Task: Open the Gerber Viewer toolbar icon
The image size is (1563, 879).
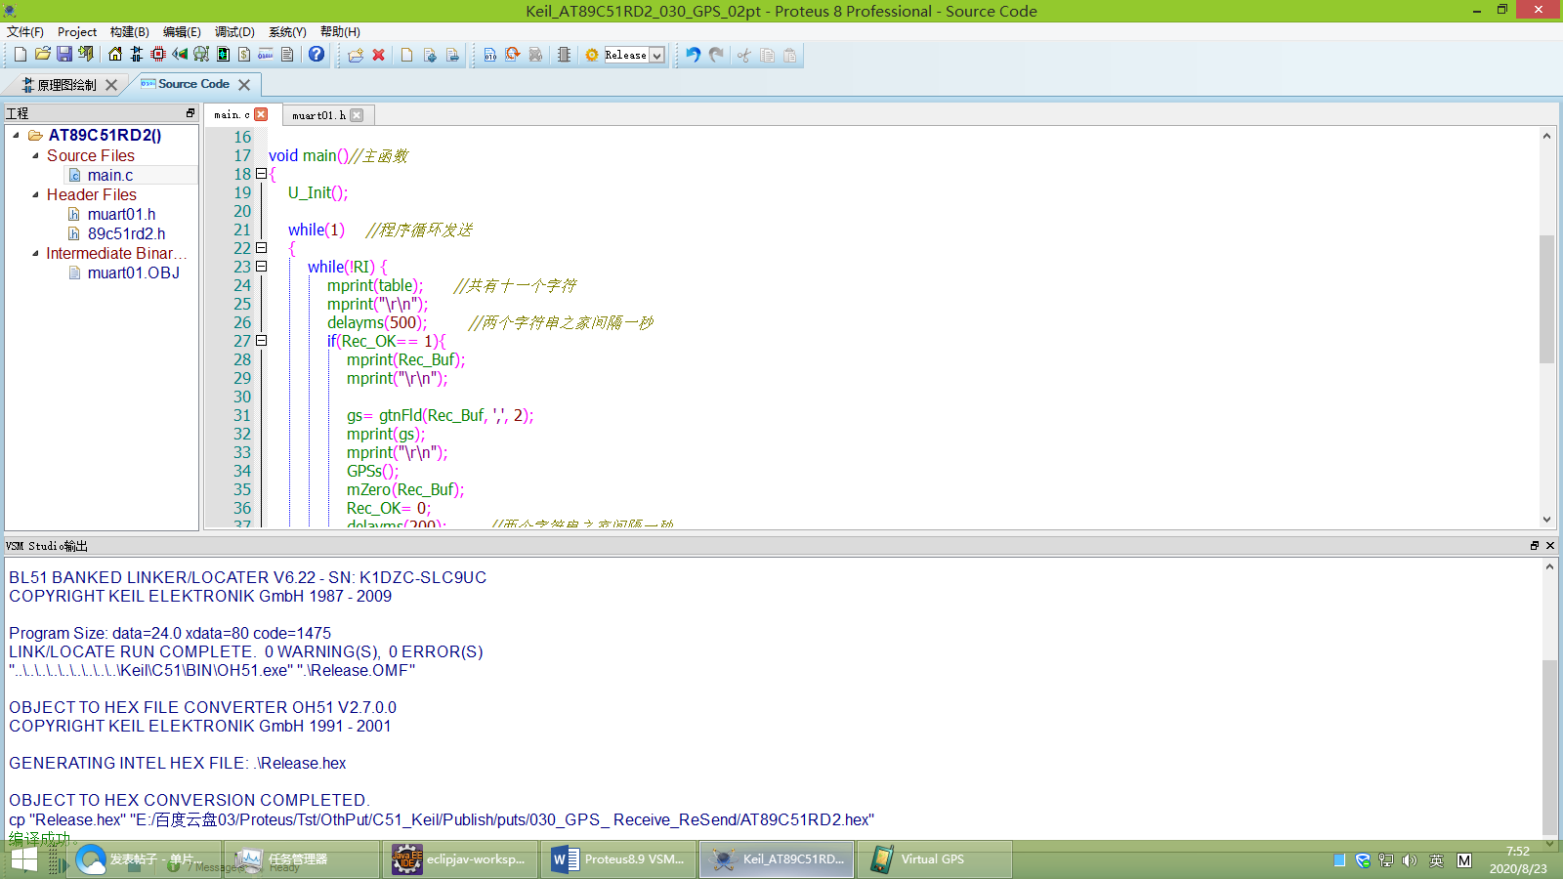Action: coord(201,55)
